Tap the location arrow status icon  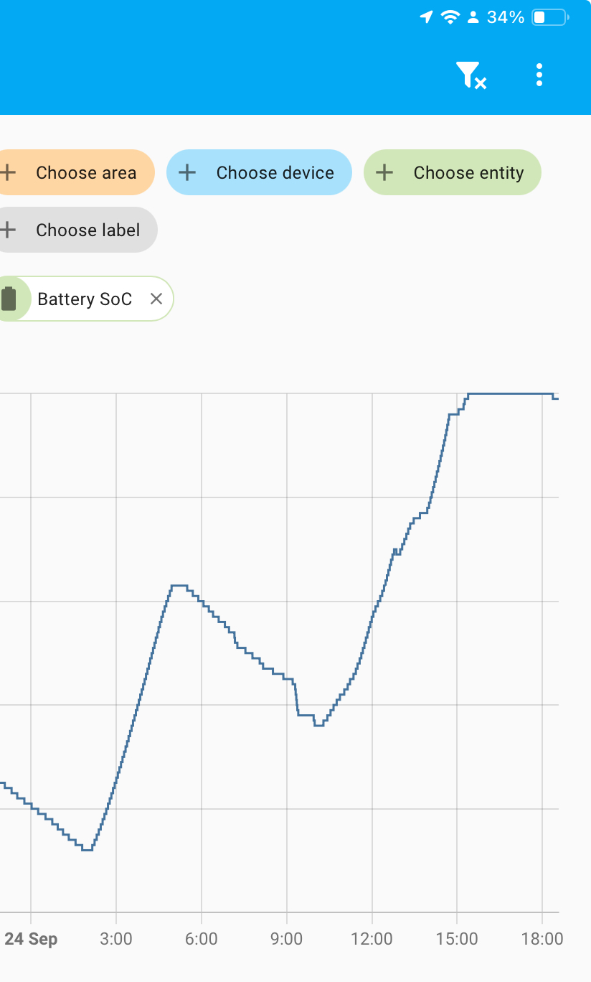[427, 17]
